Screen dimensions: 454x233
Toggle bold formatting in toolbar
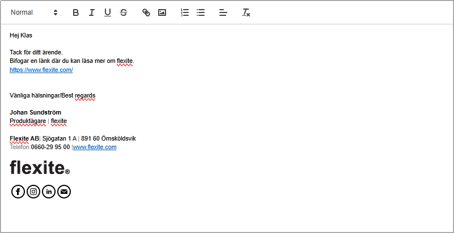[76, 12]
